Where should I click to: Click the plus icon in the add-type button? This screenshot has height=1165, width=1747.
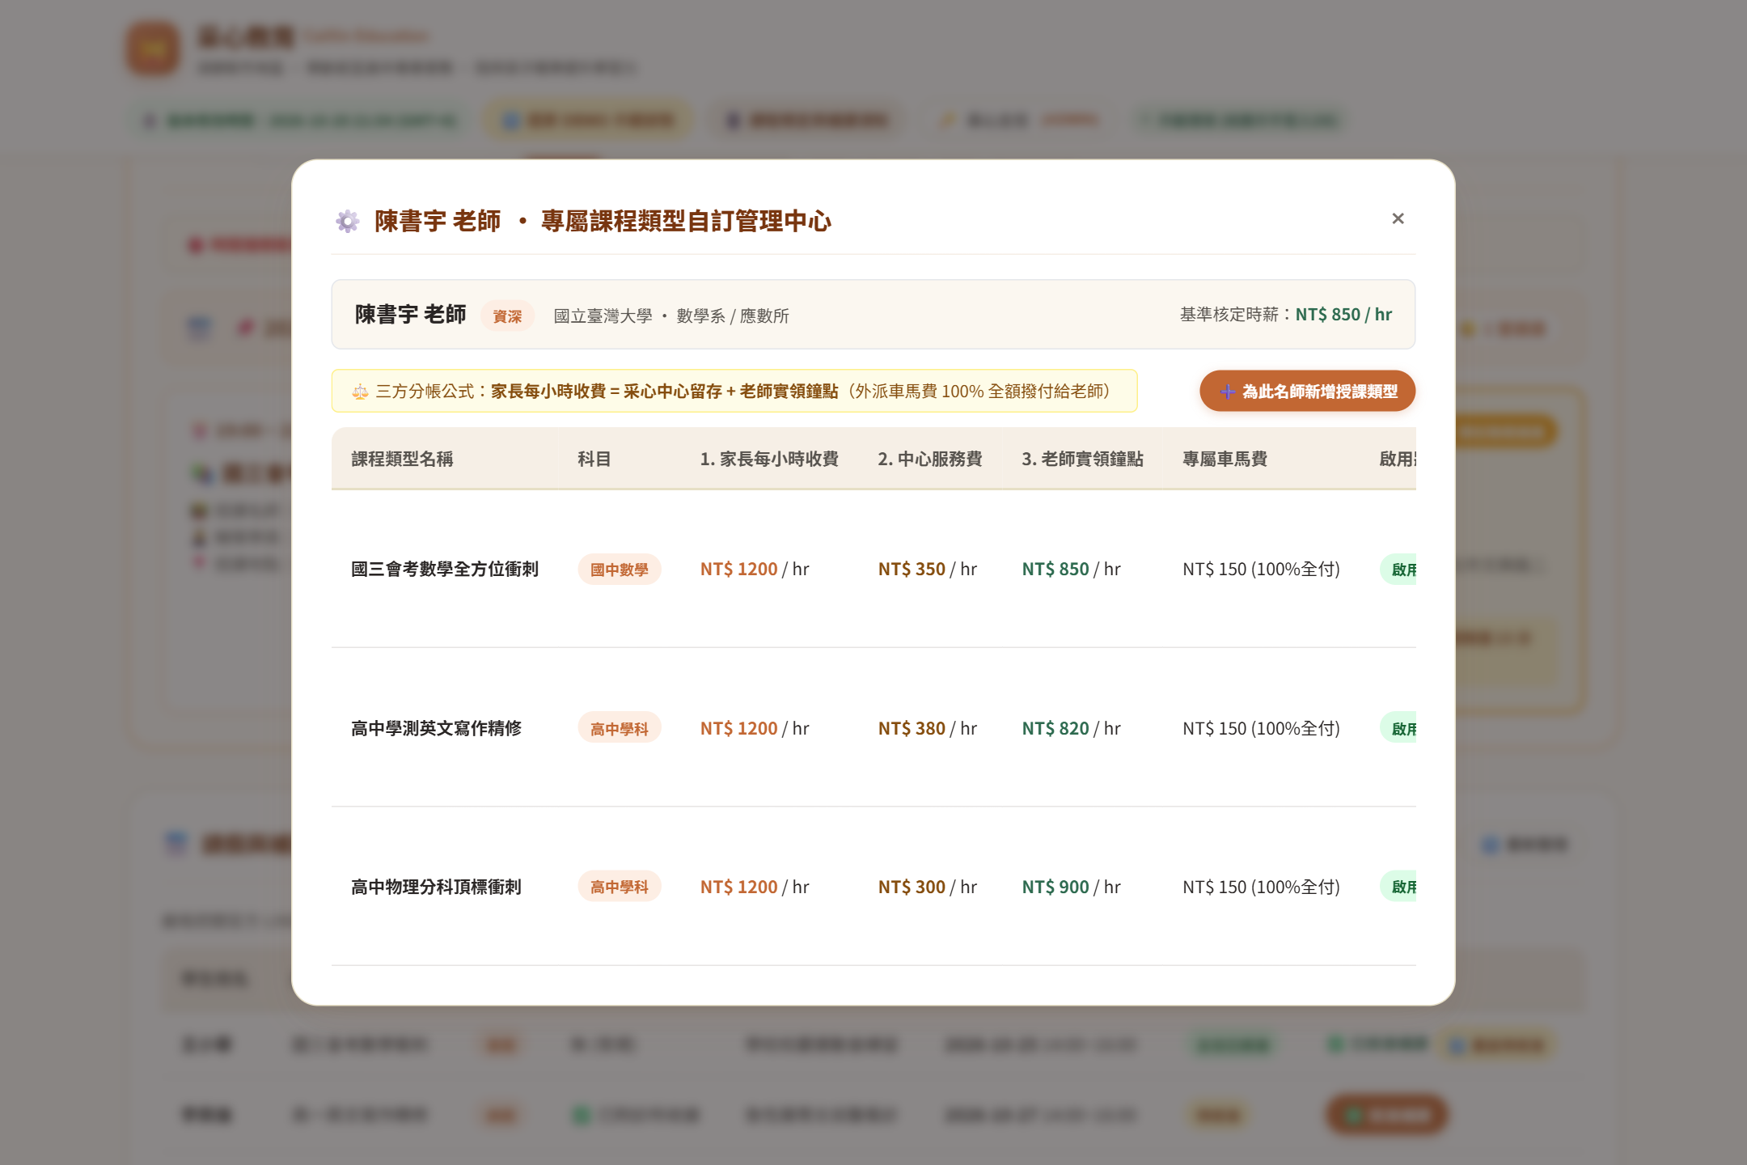point(1227,392)
